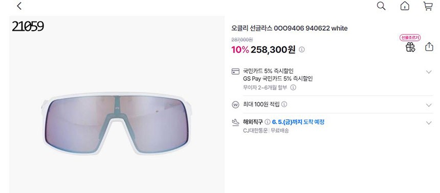The image size is (440, 193).
Task: Expand the 최대 100원 적립 row chevron
Action: (429, 105)
